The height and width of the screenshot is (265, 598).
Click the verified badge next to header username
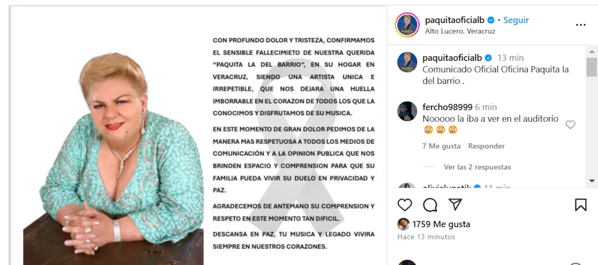pos(491,20)
